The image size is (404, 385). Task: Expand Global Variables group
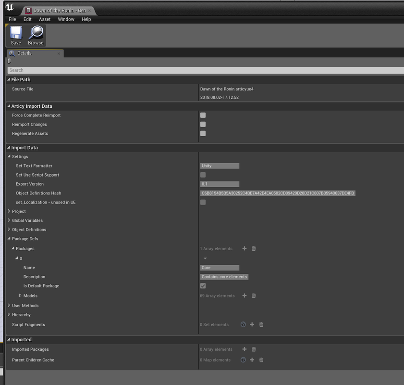(x=9, y=220)
